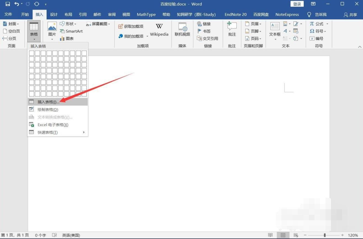
Task: Add a 书签 bookmark
Action: click(x=204, y=31)
